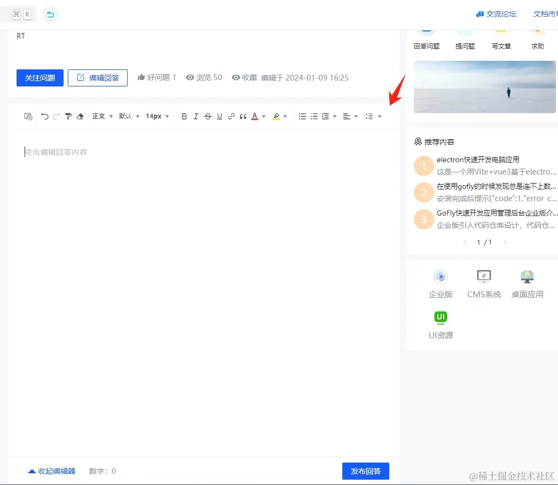Click the insert media icon in editor toolbar
Viewport: 558px width, 485px height.
(28, 116)
